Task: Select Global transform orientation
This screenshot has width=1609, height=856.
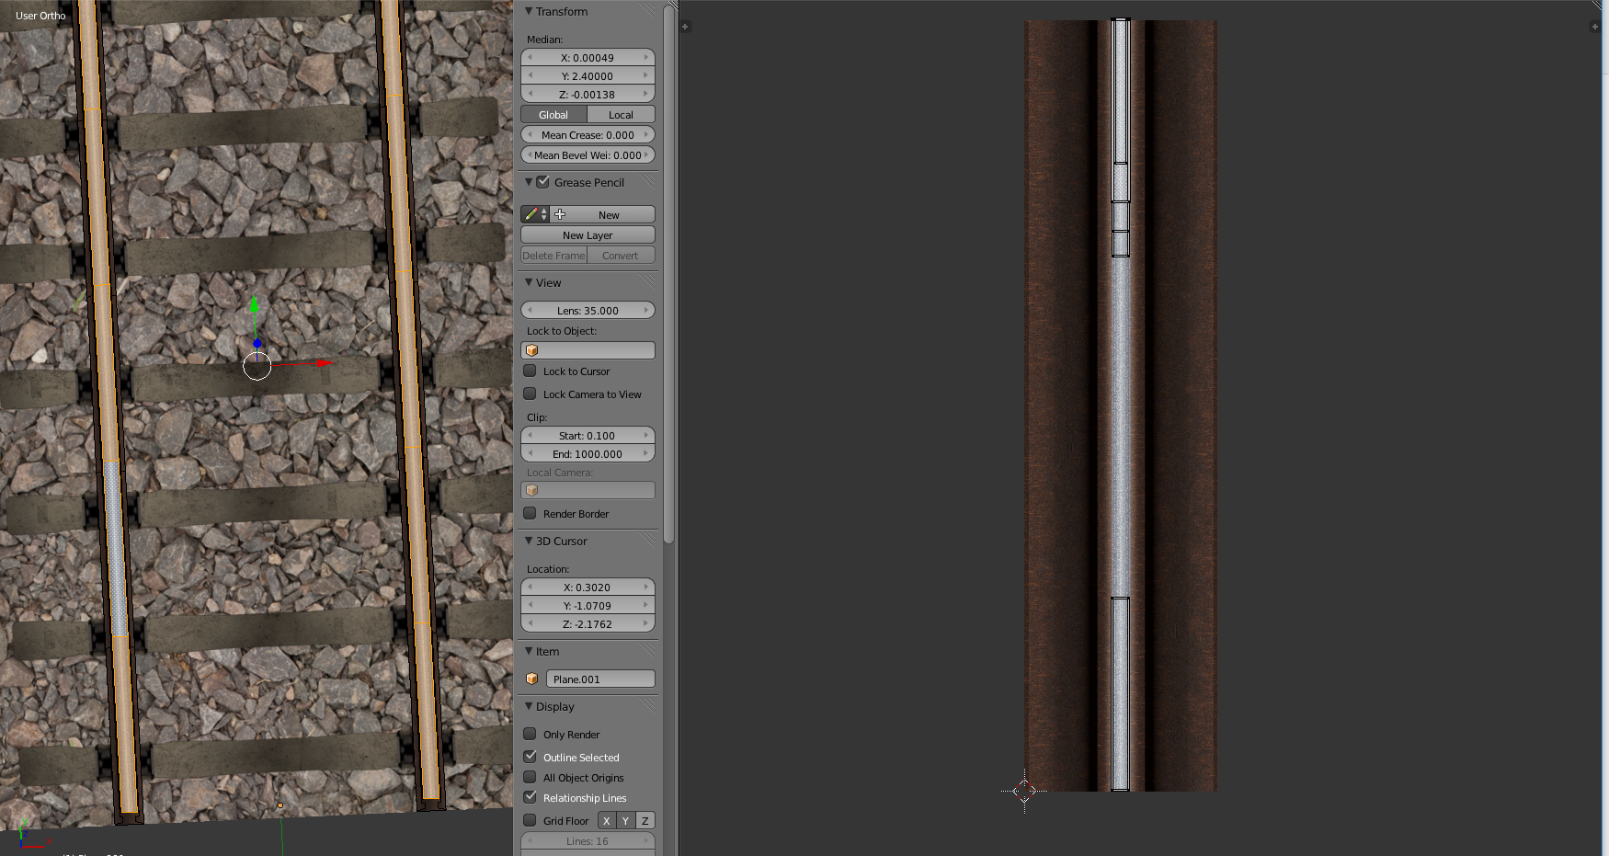Action: [x=553, y=115]
